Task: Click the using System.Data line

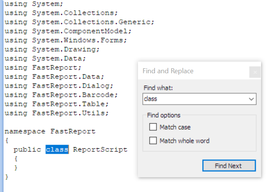Action: 45,58
